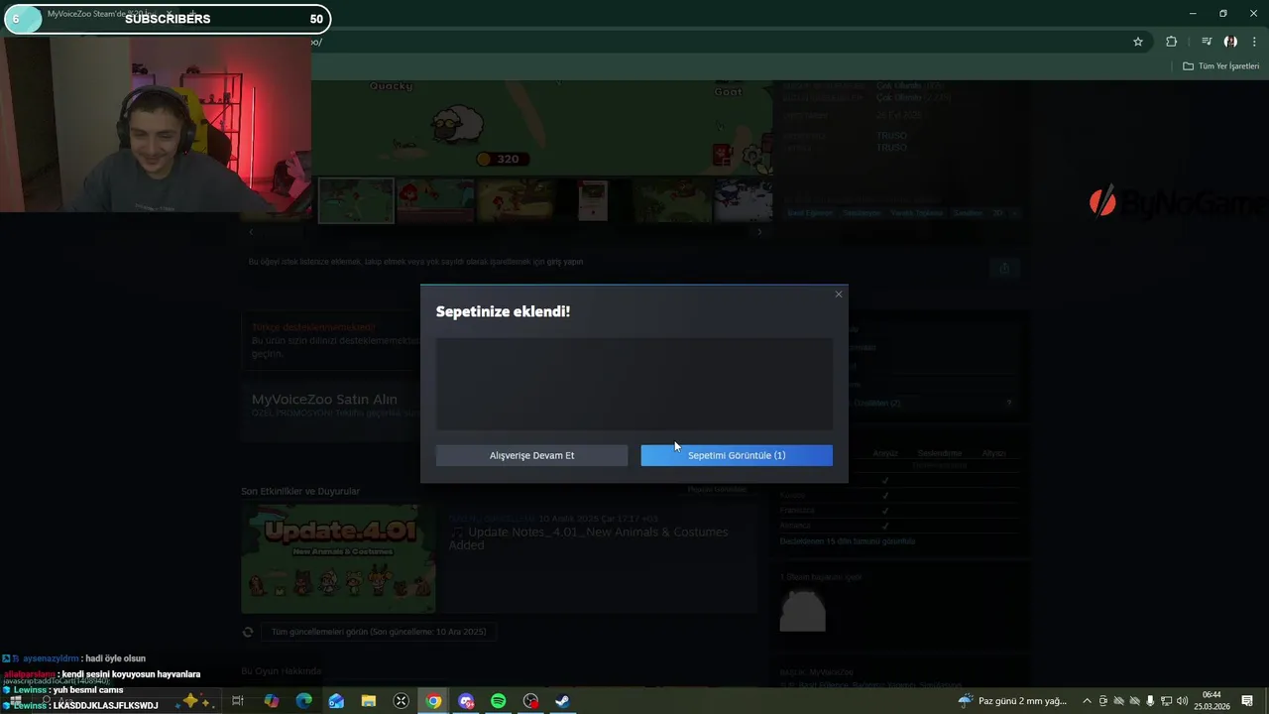Open Update Notes 4.01 announcement title

click(x=588, y=538)
